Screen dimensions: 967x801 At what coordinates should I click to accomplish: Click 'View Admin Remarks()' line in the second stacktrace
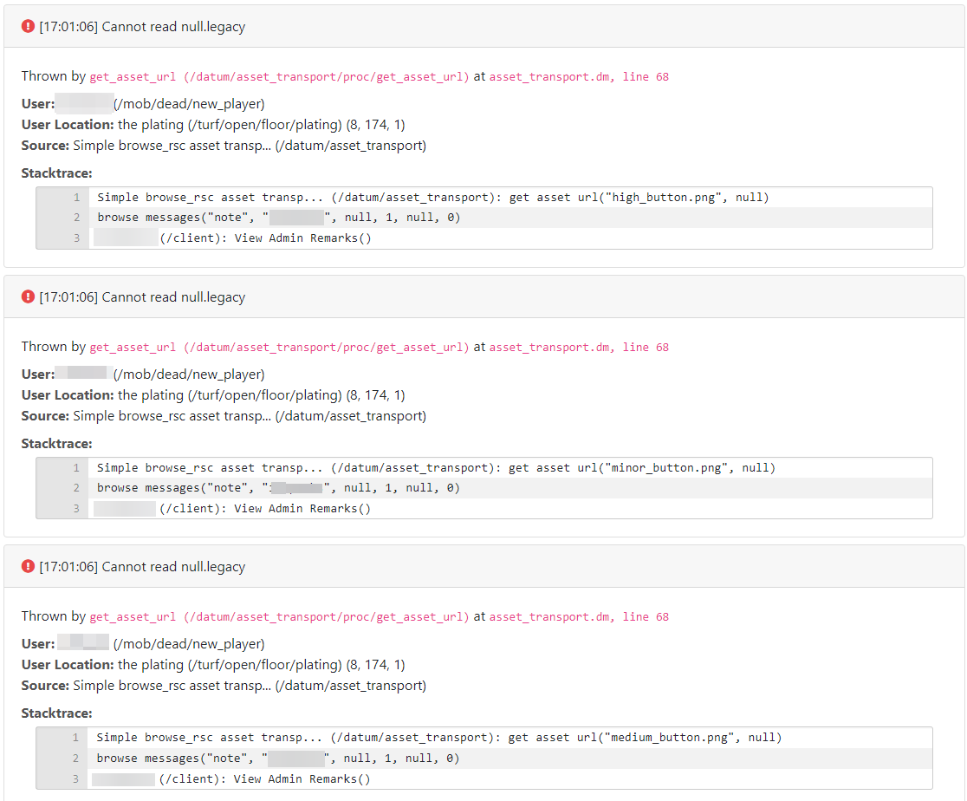(484, 509)
